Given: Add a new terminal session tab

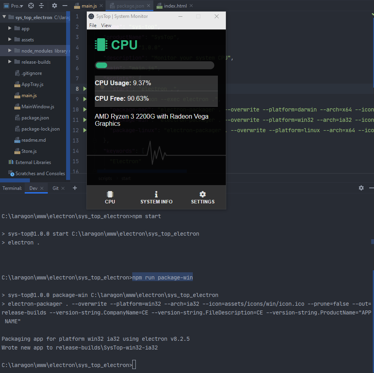Looking at the screenshot, I should tap(75, 188).
